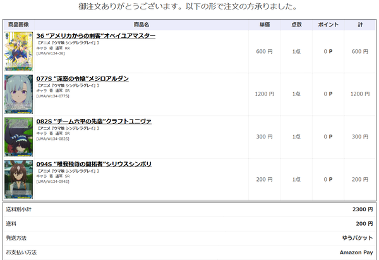
Task: Open product link 094S シリウスシンボリ
Action: [93, 164]
